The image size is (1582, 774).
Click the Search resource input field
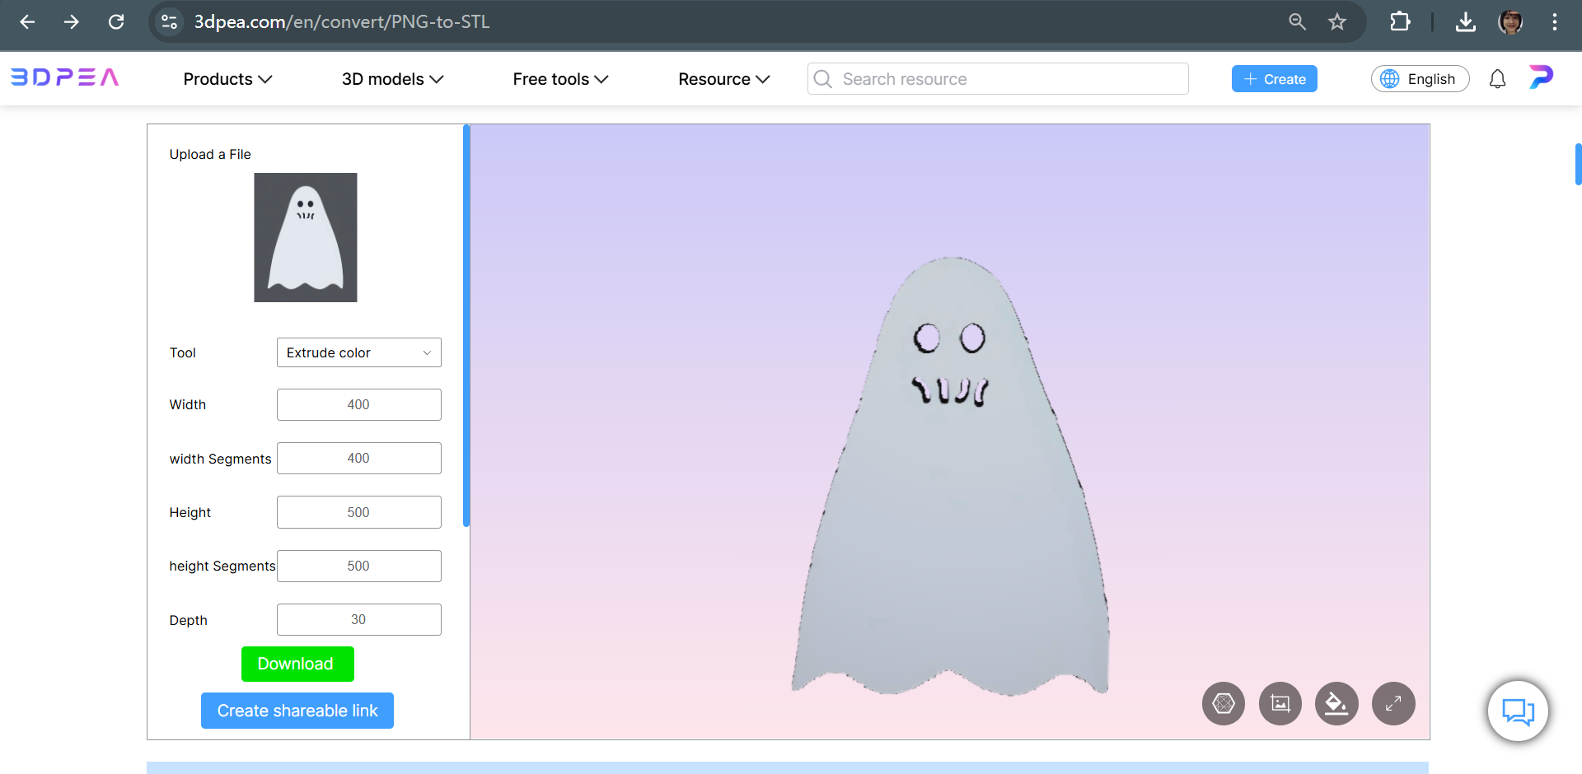click(997, 78)
